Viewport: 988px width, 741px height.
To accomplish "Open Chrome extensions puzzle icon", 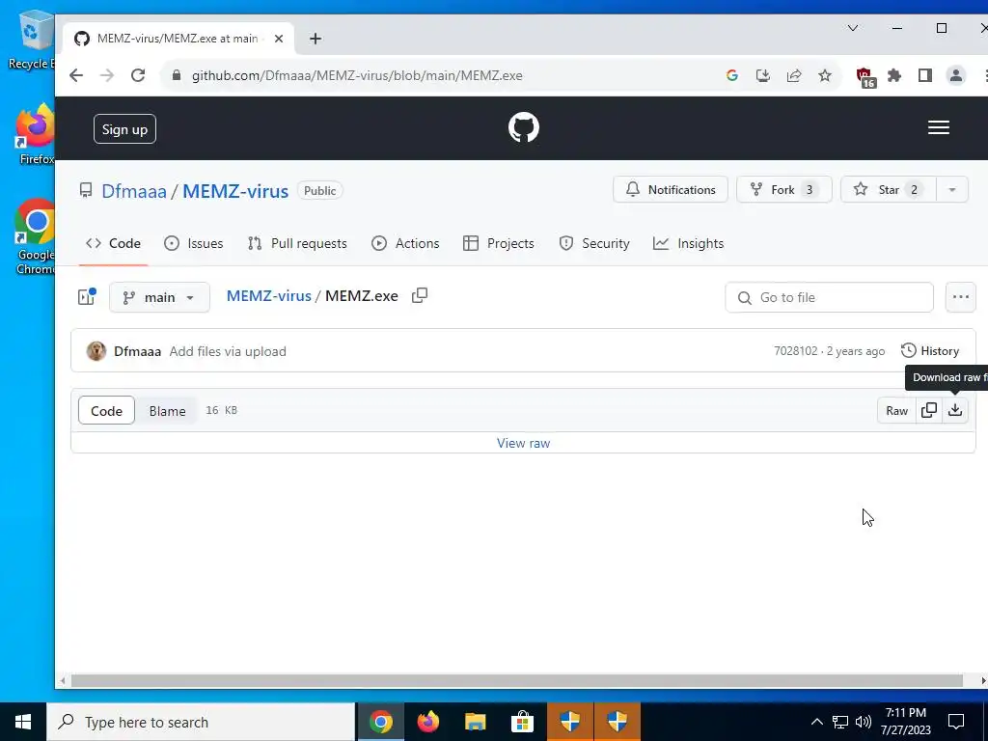I will click(x=894, y=75).
